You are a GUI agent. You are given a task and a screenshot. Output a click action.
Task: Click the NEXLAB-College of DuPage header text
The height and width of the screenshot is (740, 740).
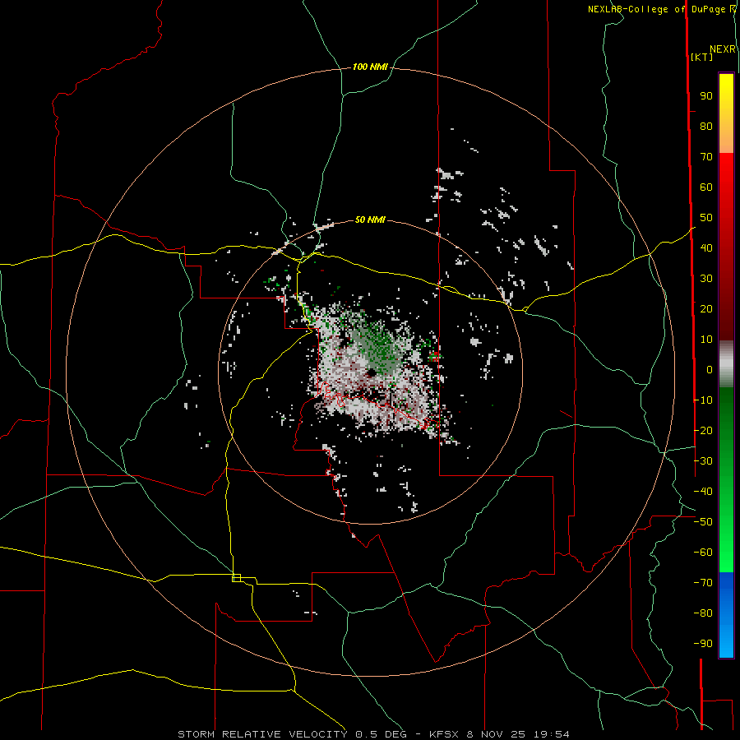pyautogui.click(x=659, y=9)
